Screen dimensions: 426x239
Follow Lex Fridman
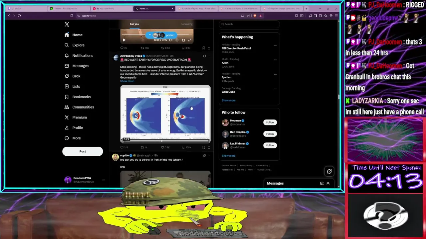270,145
